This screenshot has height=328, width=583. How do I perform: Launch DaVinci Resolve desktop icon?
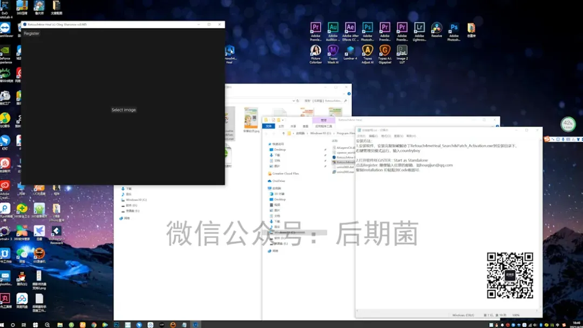437,30
